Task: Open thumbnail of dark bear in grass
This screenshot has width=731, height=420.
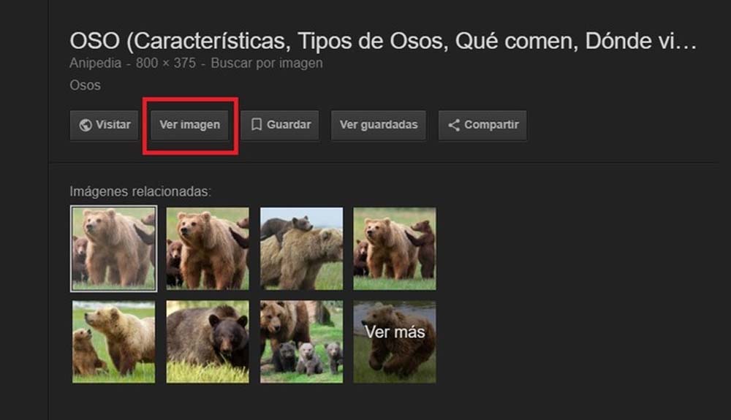Action: point(208,342)
